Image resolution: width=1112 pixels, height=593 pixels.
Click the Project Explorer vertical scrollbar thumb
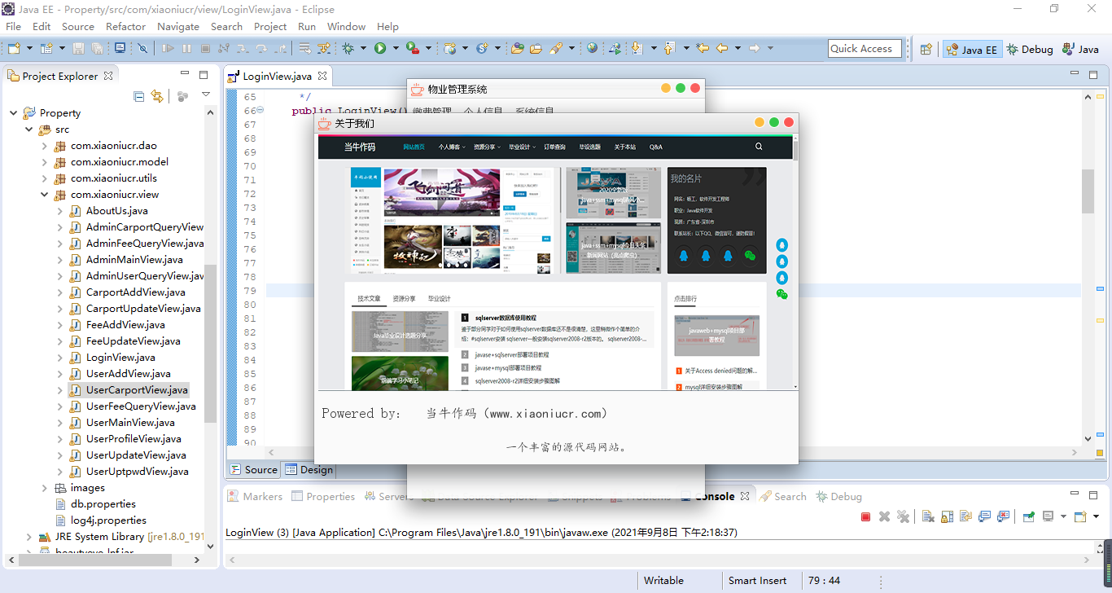210,342
